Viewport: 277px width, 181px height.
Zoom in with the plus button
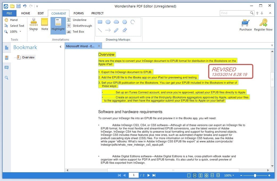pos(269,175)
